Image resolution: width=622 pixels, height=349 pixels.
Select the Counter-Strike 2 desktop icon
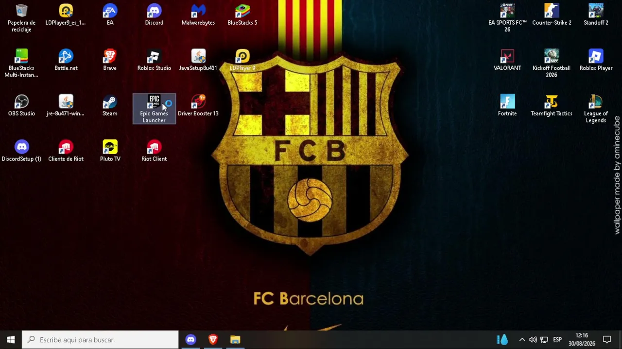pyautogui.click(x=552, y=15)
